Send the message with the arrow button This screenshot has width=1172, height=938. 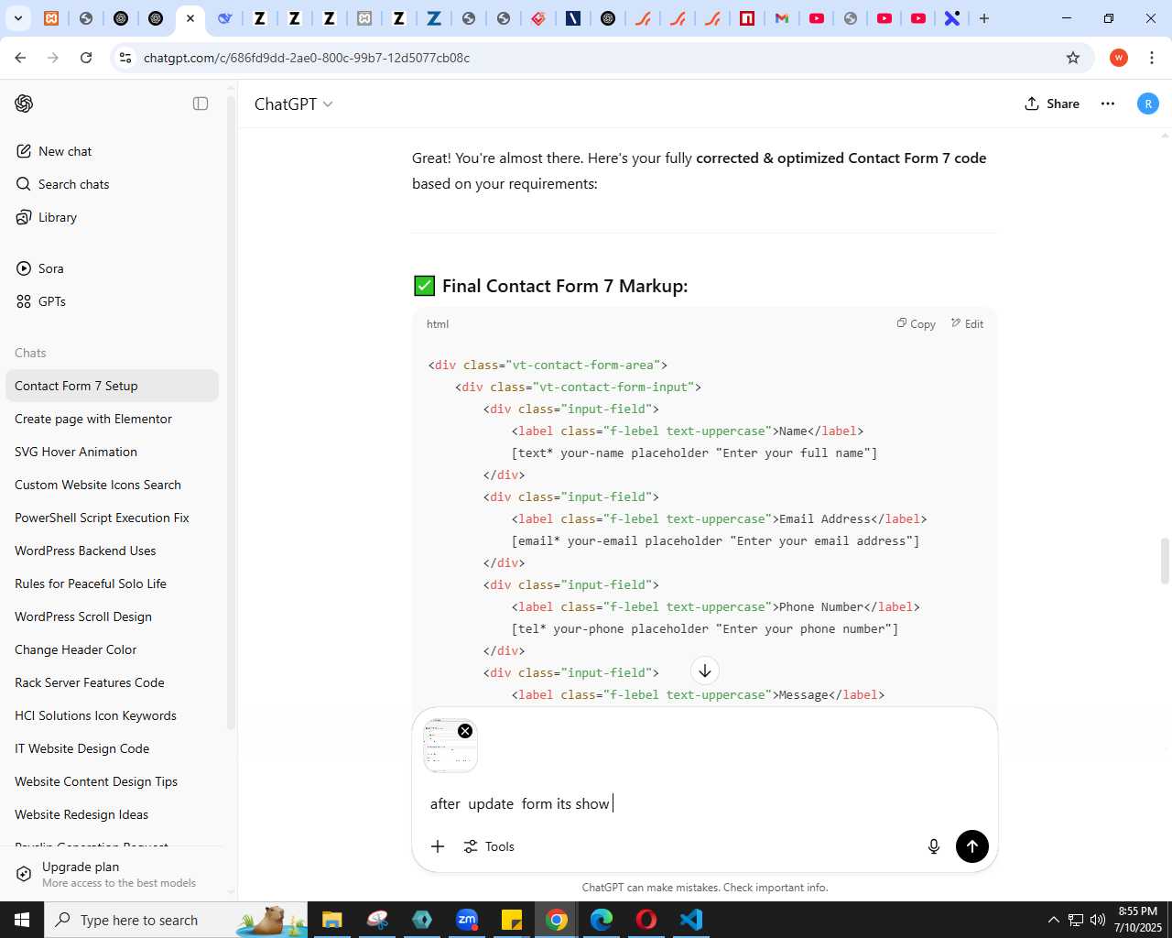[x=972, y=846]
